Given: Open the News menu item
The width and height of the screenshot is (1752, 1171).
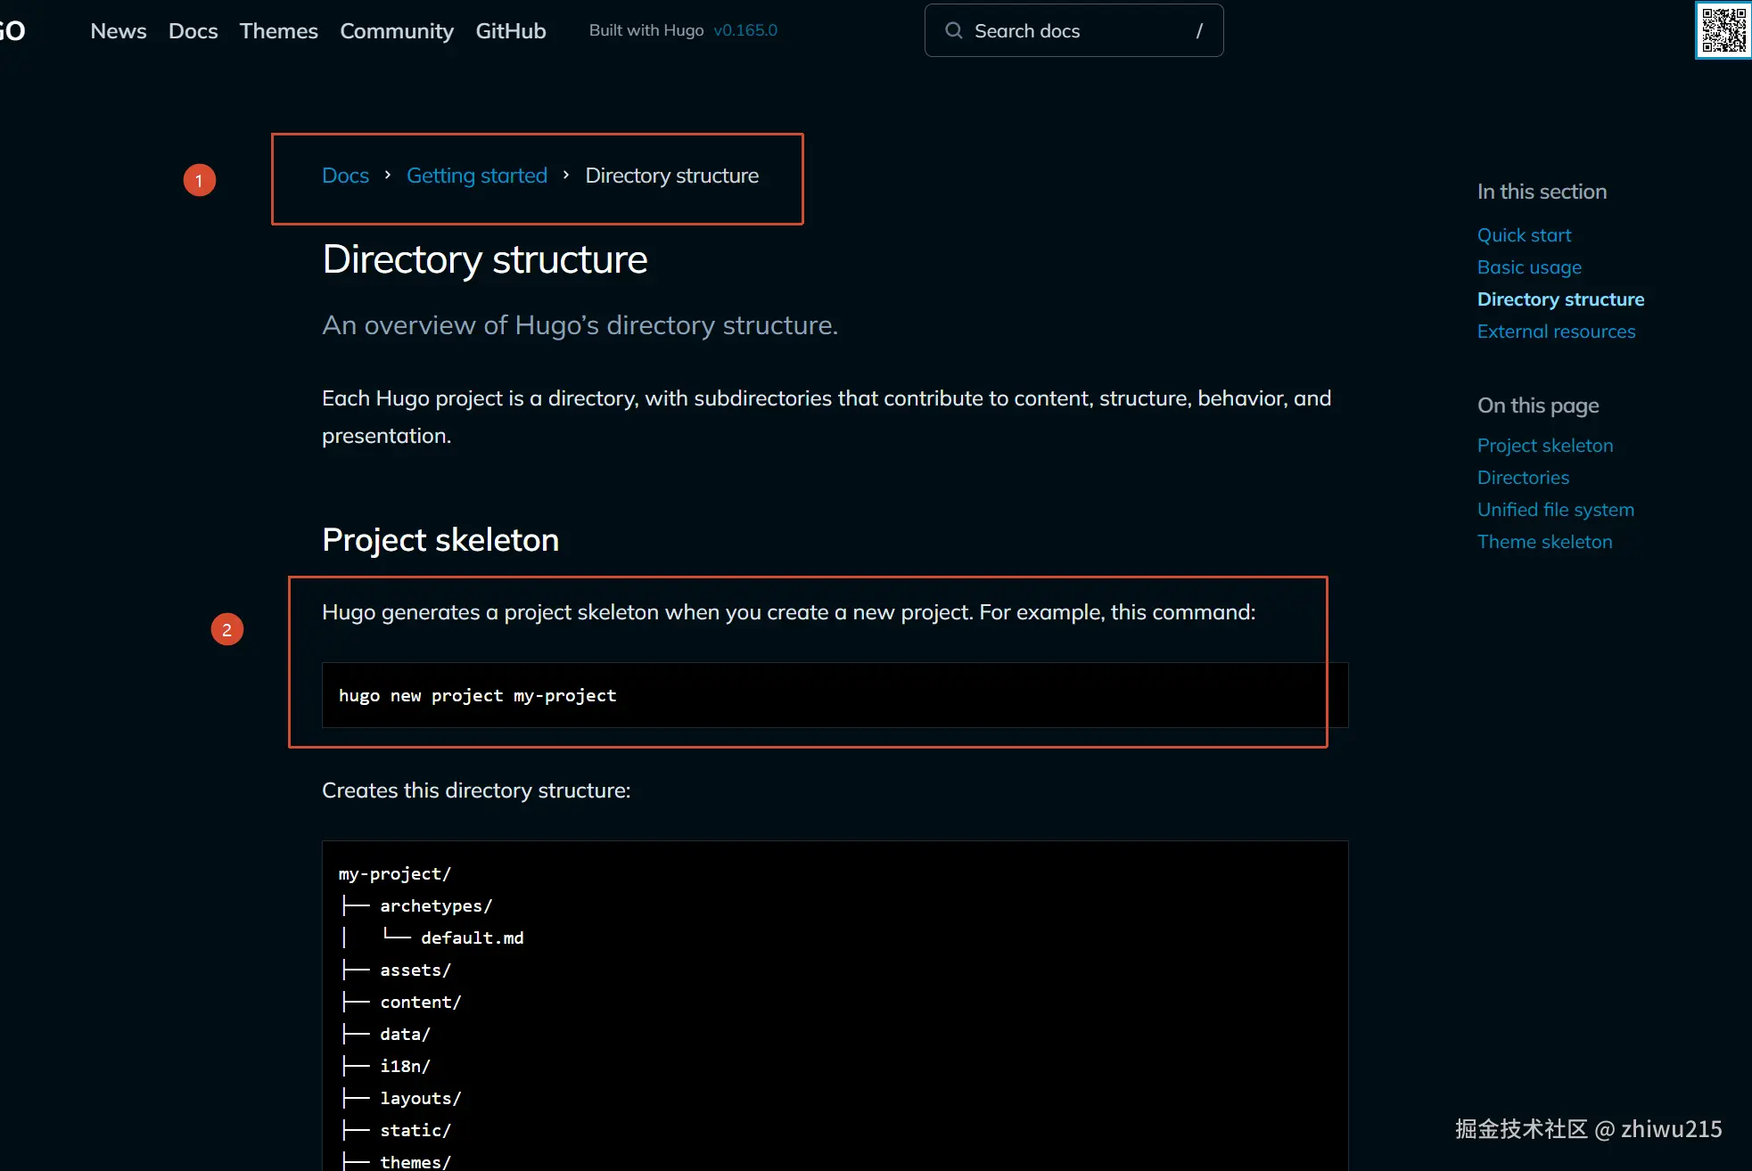Looking at the screenshot, I should coord(119,30).
